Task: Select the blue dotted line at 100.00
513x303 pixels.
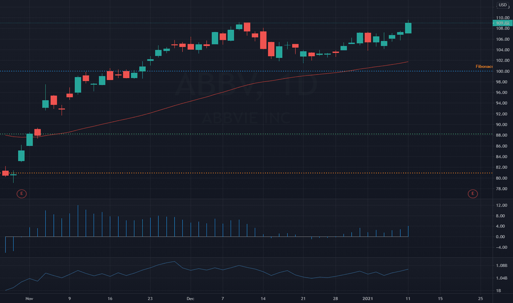Action: (245, 71)
